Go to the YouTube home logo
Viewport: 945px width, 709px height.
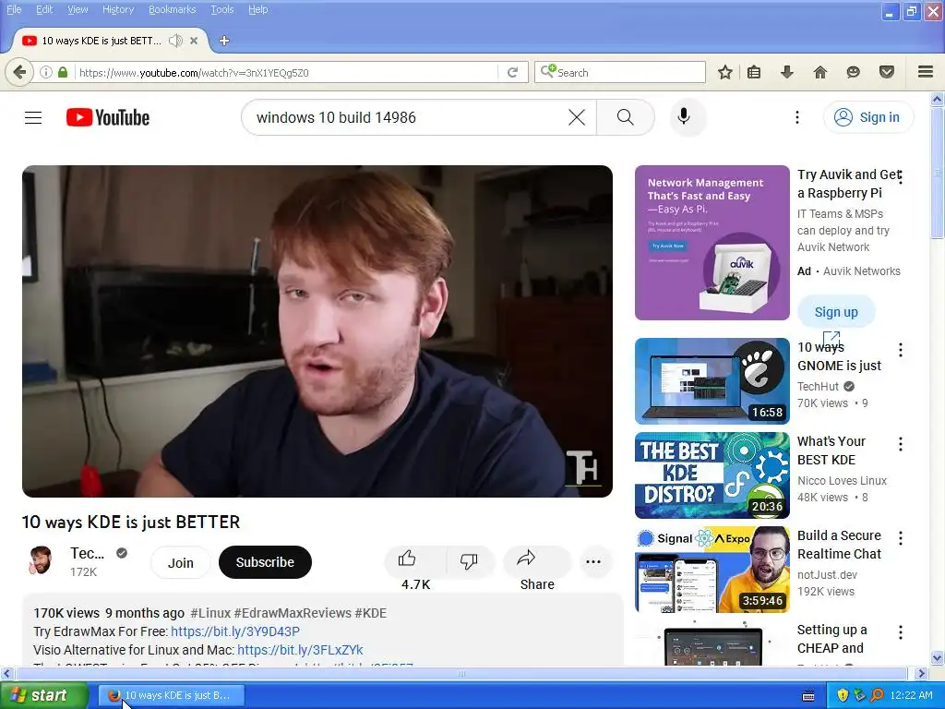point(108,117)
